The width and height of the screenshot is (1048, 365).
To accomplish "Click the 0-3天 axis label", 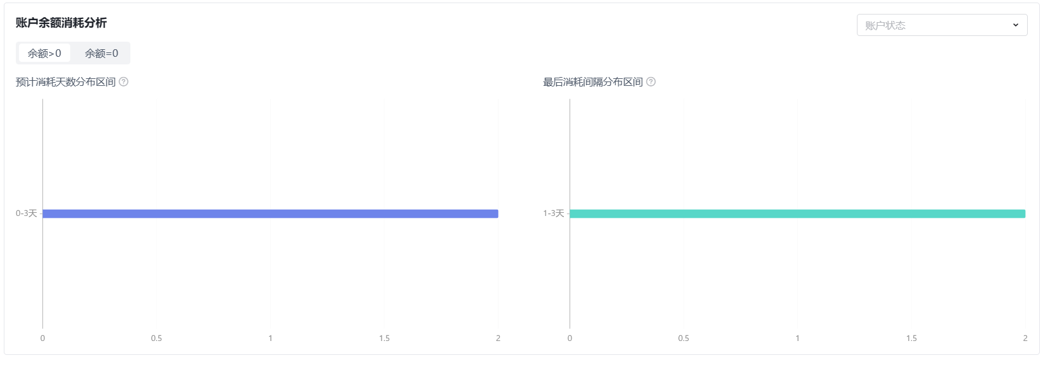I will 27,213.
